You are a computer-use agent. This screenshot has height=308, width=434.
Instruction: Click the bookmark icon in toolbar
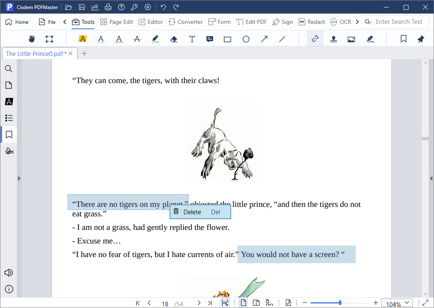click(403, 39)
